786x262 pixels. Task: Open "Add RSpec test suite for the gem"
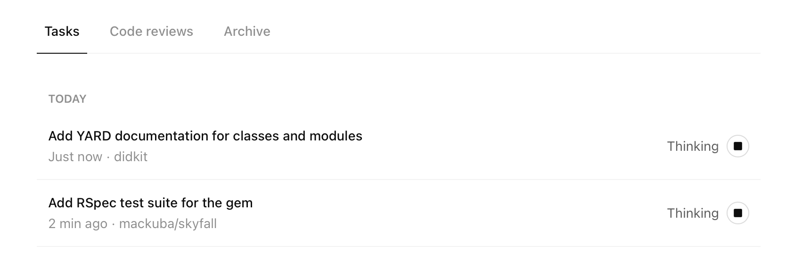tap(150, 203)
